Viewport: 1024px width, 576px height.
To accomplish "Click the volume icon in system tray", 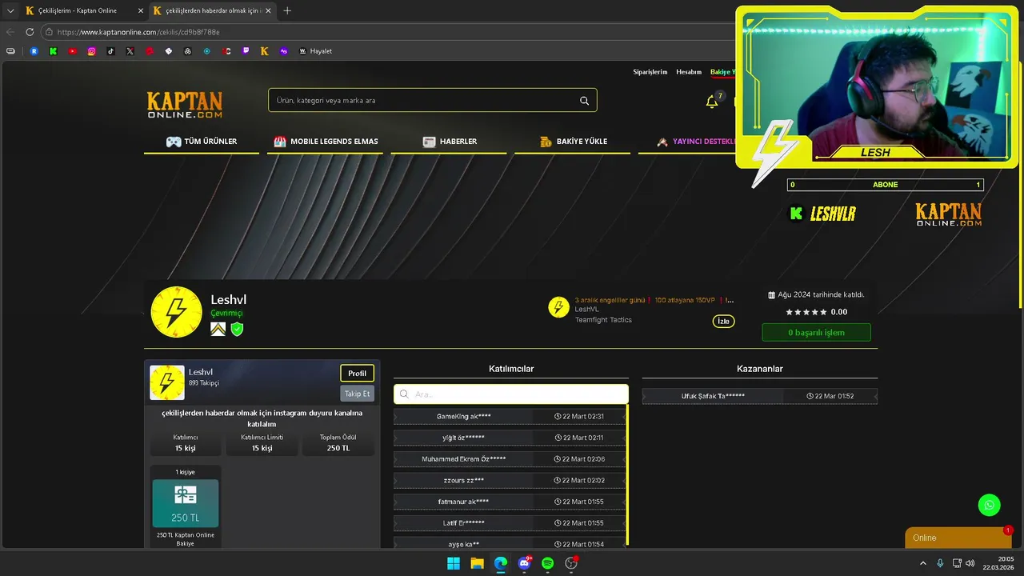I will pyautogui.click(x=970, y=563).
